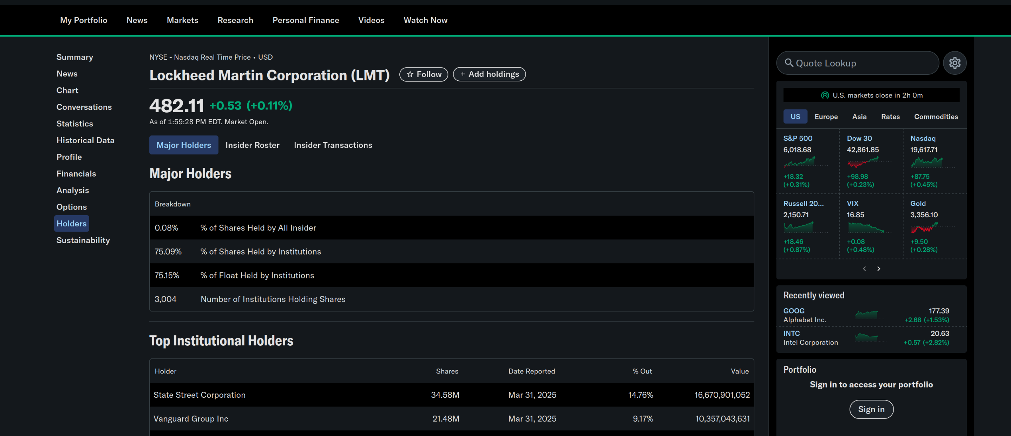Open the settings gear icon
The height and width of the screenshot is (436, 1011).
tap(954, 63)
